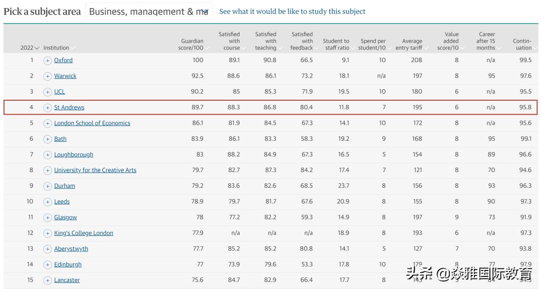
Task: Select Bath's continuation value 99.1
Action: point(526,139)
